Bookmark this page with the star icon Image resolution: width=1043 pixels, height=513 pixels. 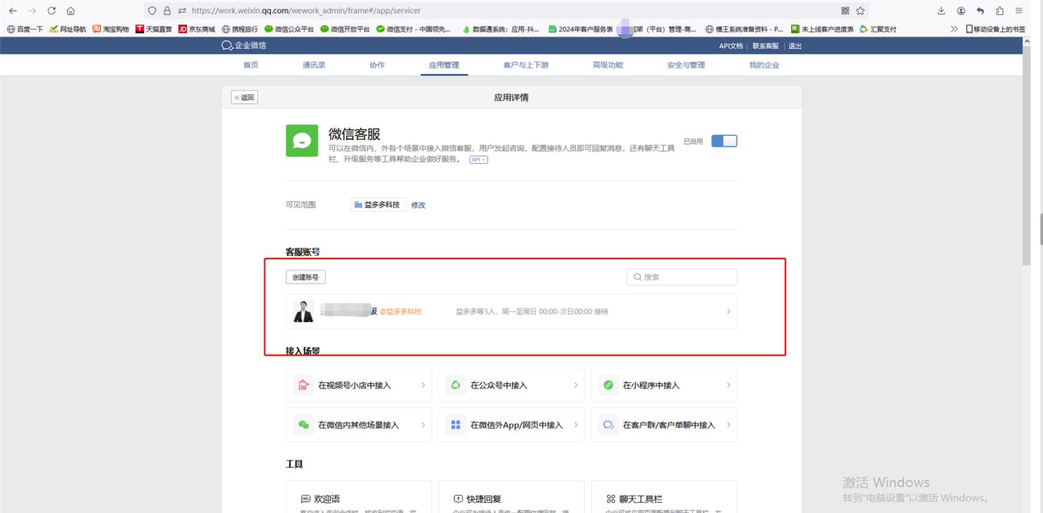(x=860, y=10)
